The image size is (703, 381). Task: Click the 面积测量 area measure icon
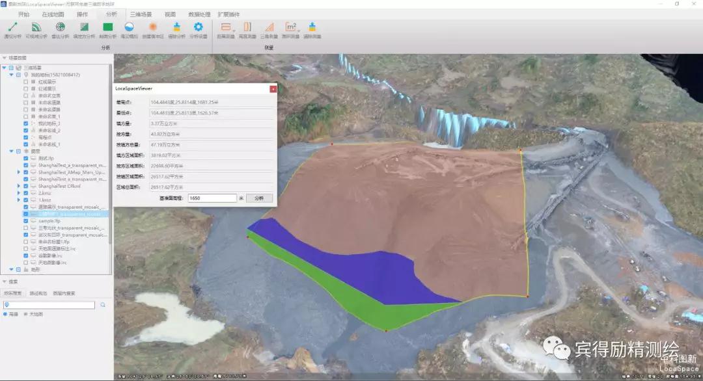pos(291,27)
